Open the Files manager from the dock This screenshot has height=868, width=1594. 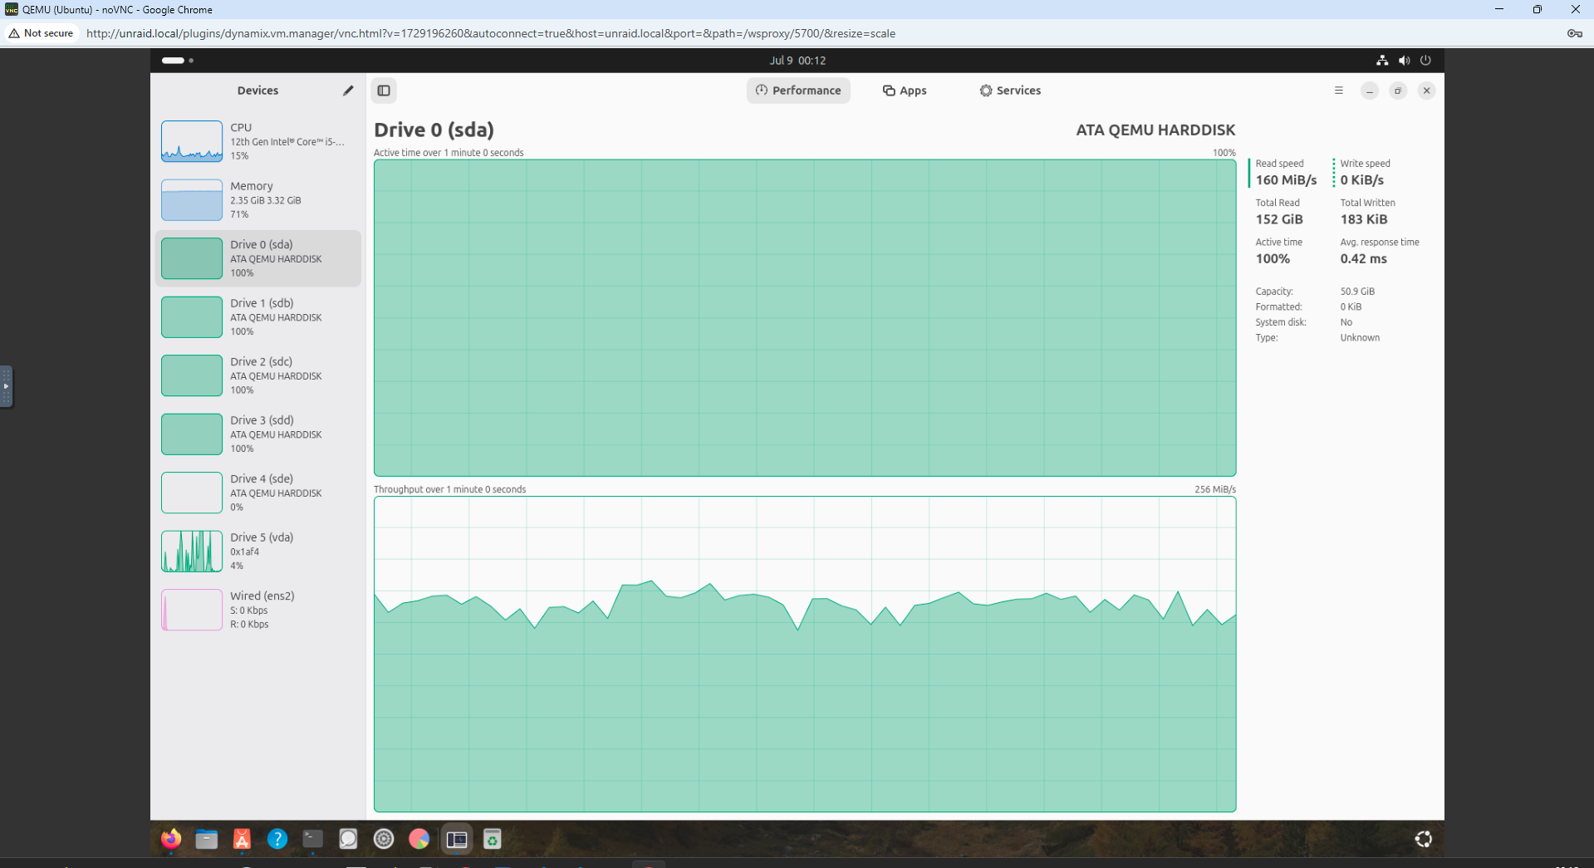point(207,839)
